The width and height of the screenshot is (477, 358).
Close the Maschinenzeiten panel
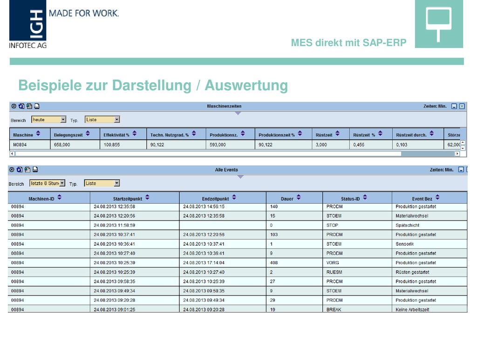click(462, 106)
